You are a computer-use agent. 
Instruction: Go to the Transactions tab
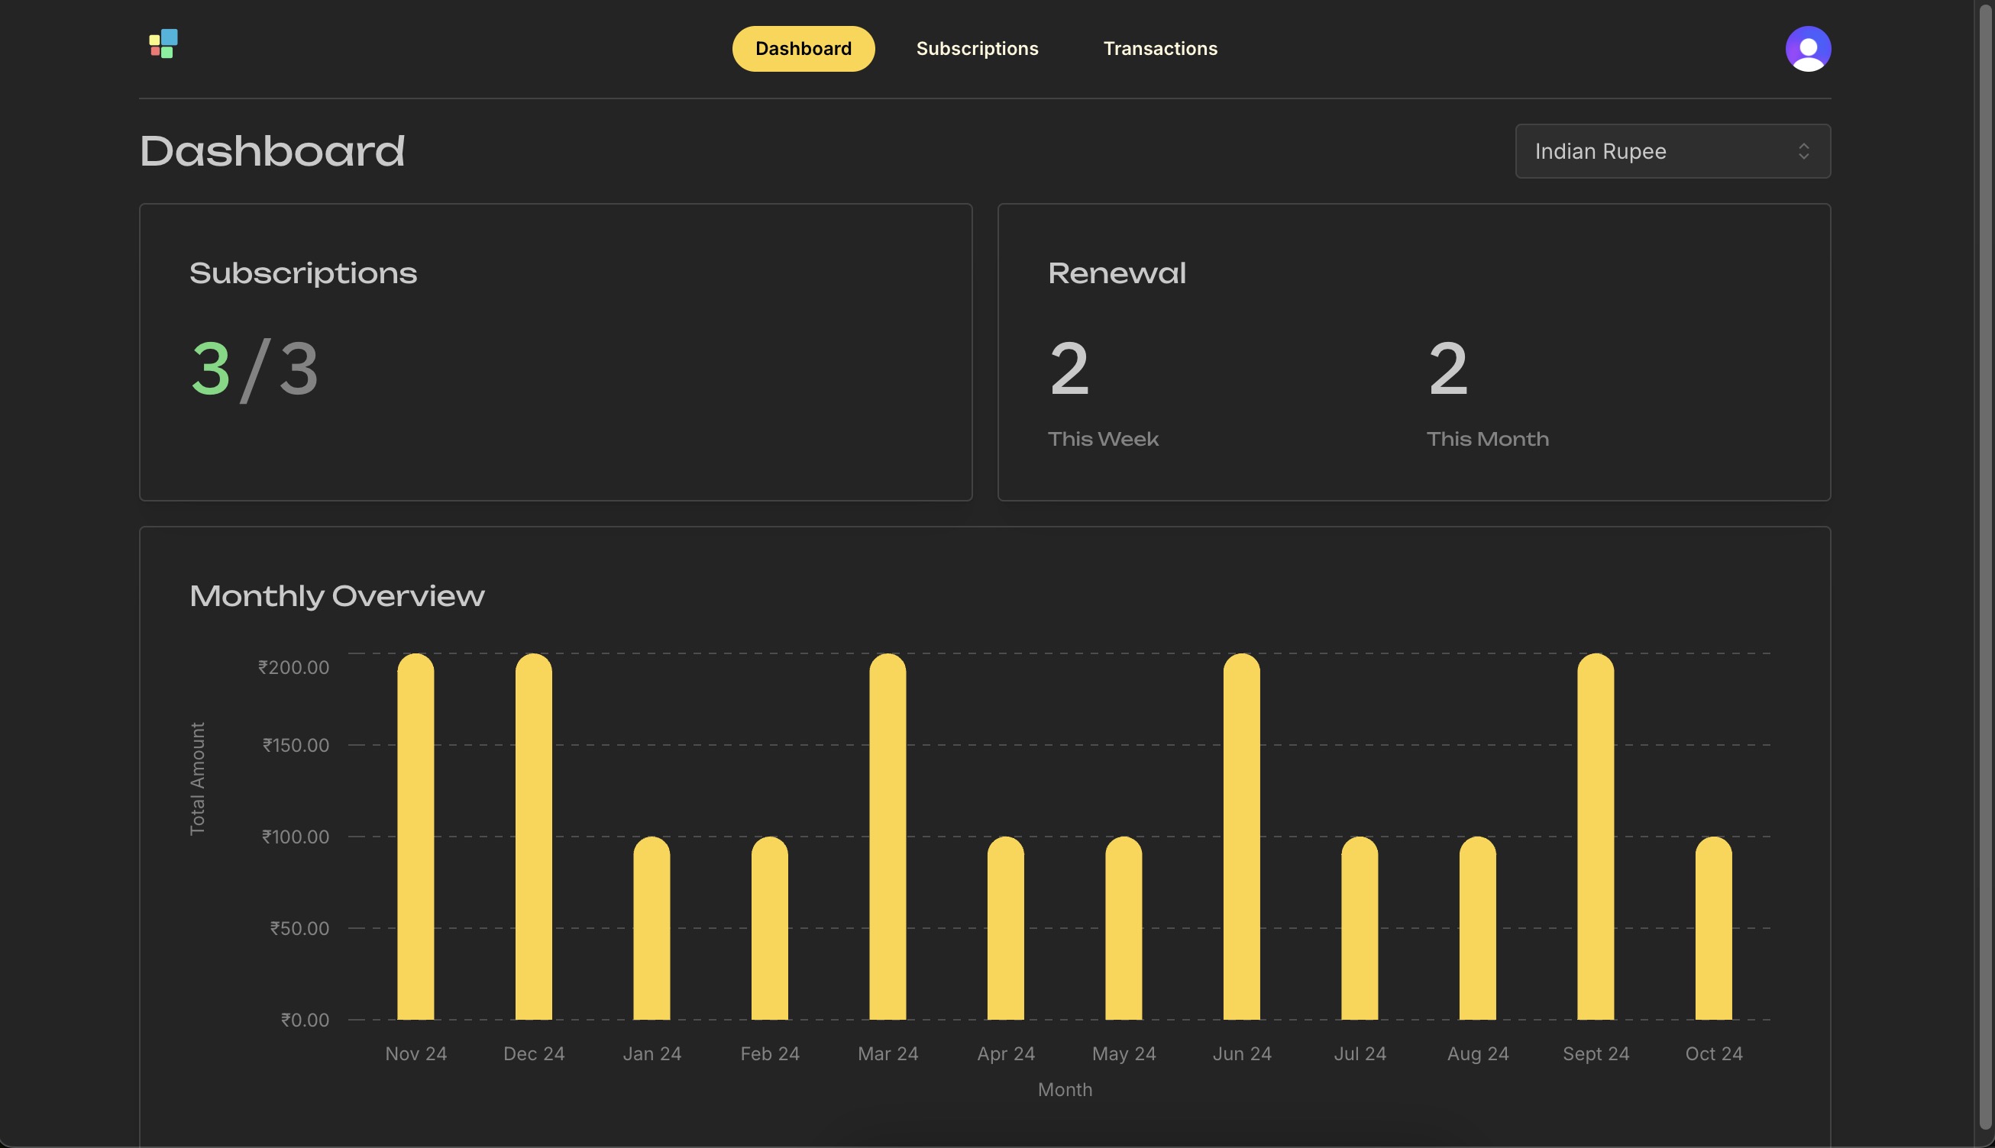(1159, 49)
